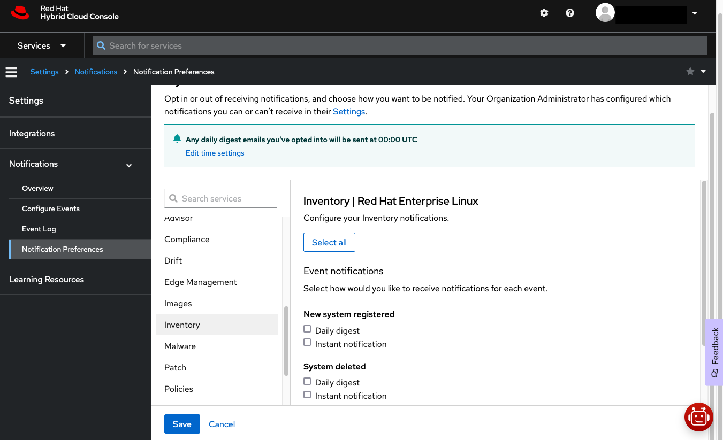Image resolution: width=723 pixels, height=440 pixels.
Task: Click the search magnifier in the services bar
Action: tap(101, 45)
